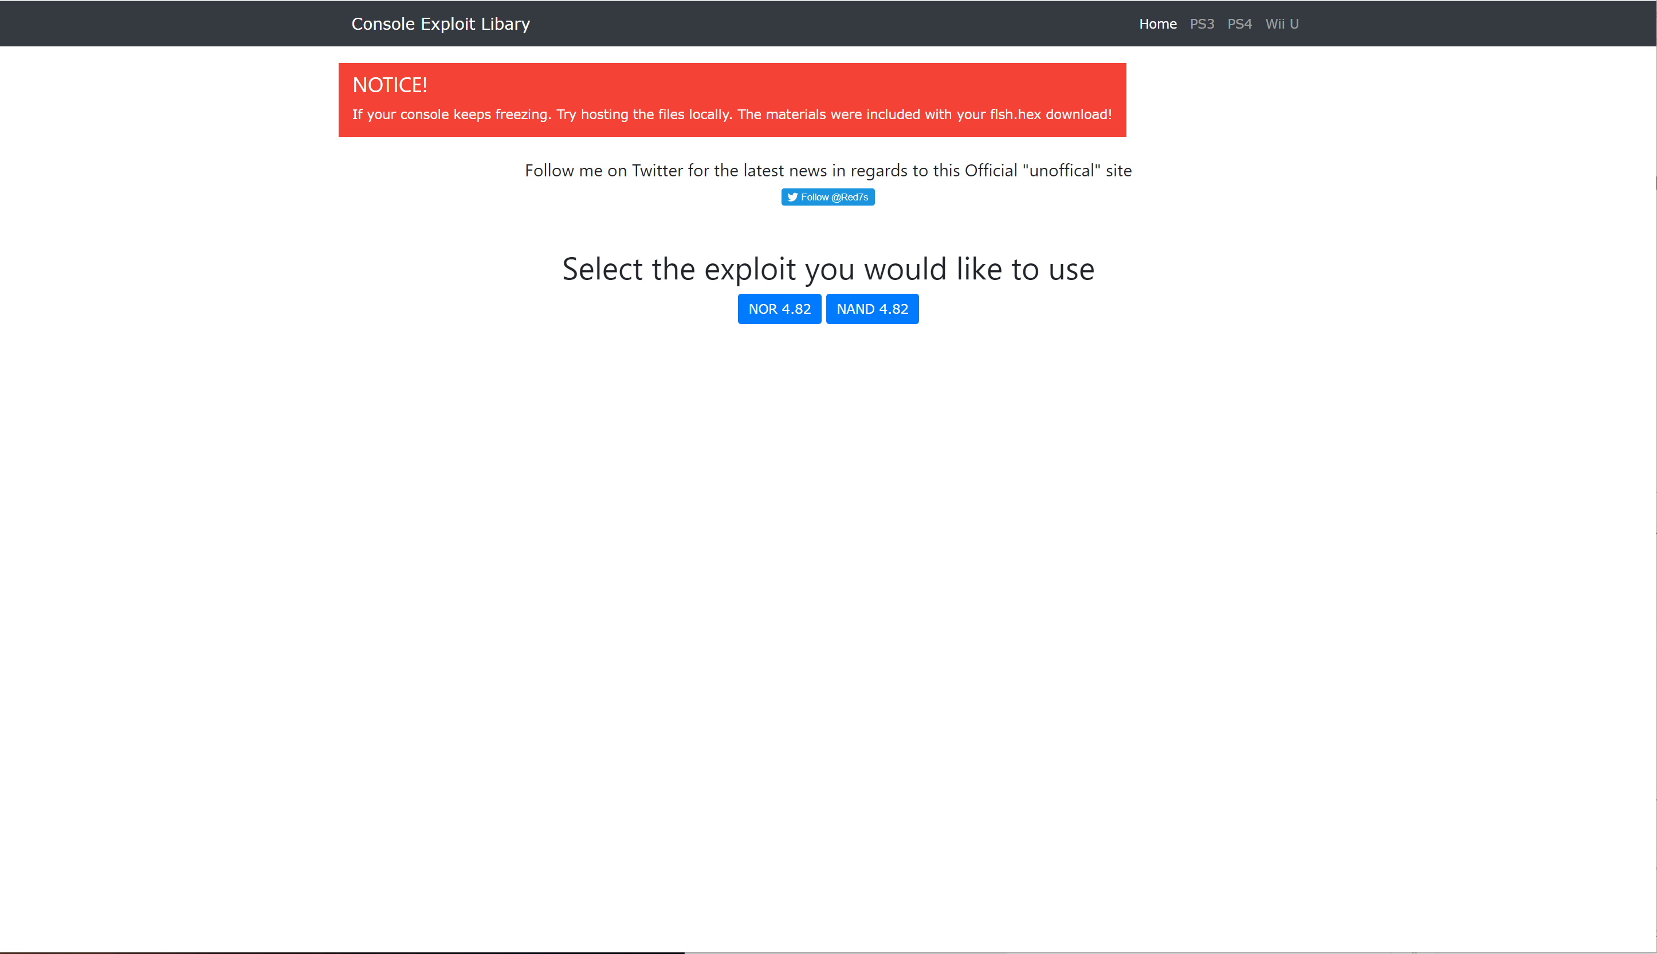This screenshot has height=954, width=1657.
Task: Open the Console Exploit Libary brand link
Action: pyautogui.click(x=441, y=24)
